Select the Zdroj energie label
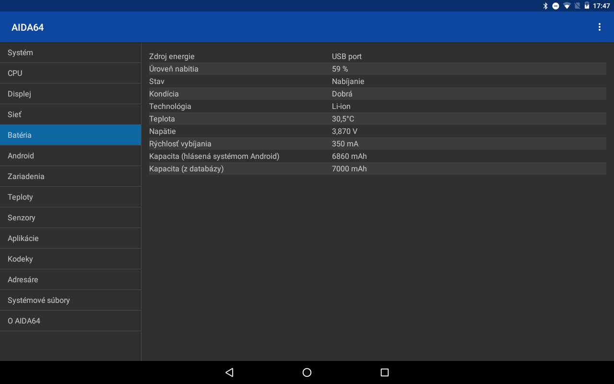 172,56
